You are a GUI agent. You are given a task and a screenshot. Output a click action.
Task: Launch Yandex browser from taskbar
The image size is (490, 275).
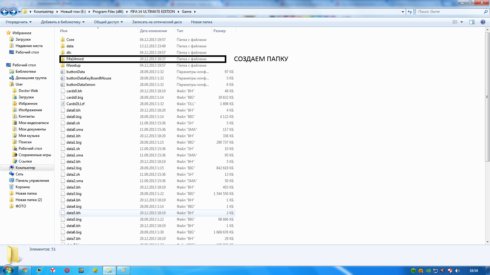[x=53, y=270]
